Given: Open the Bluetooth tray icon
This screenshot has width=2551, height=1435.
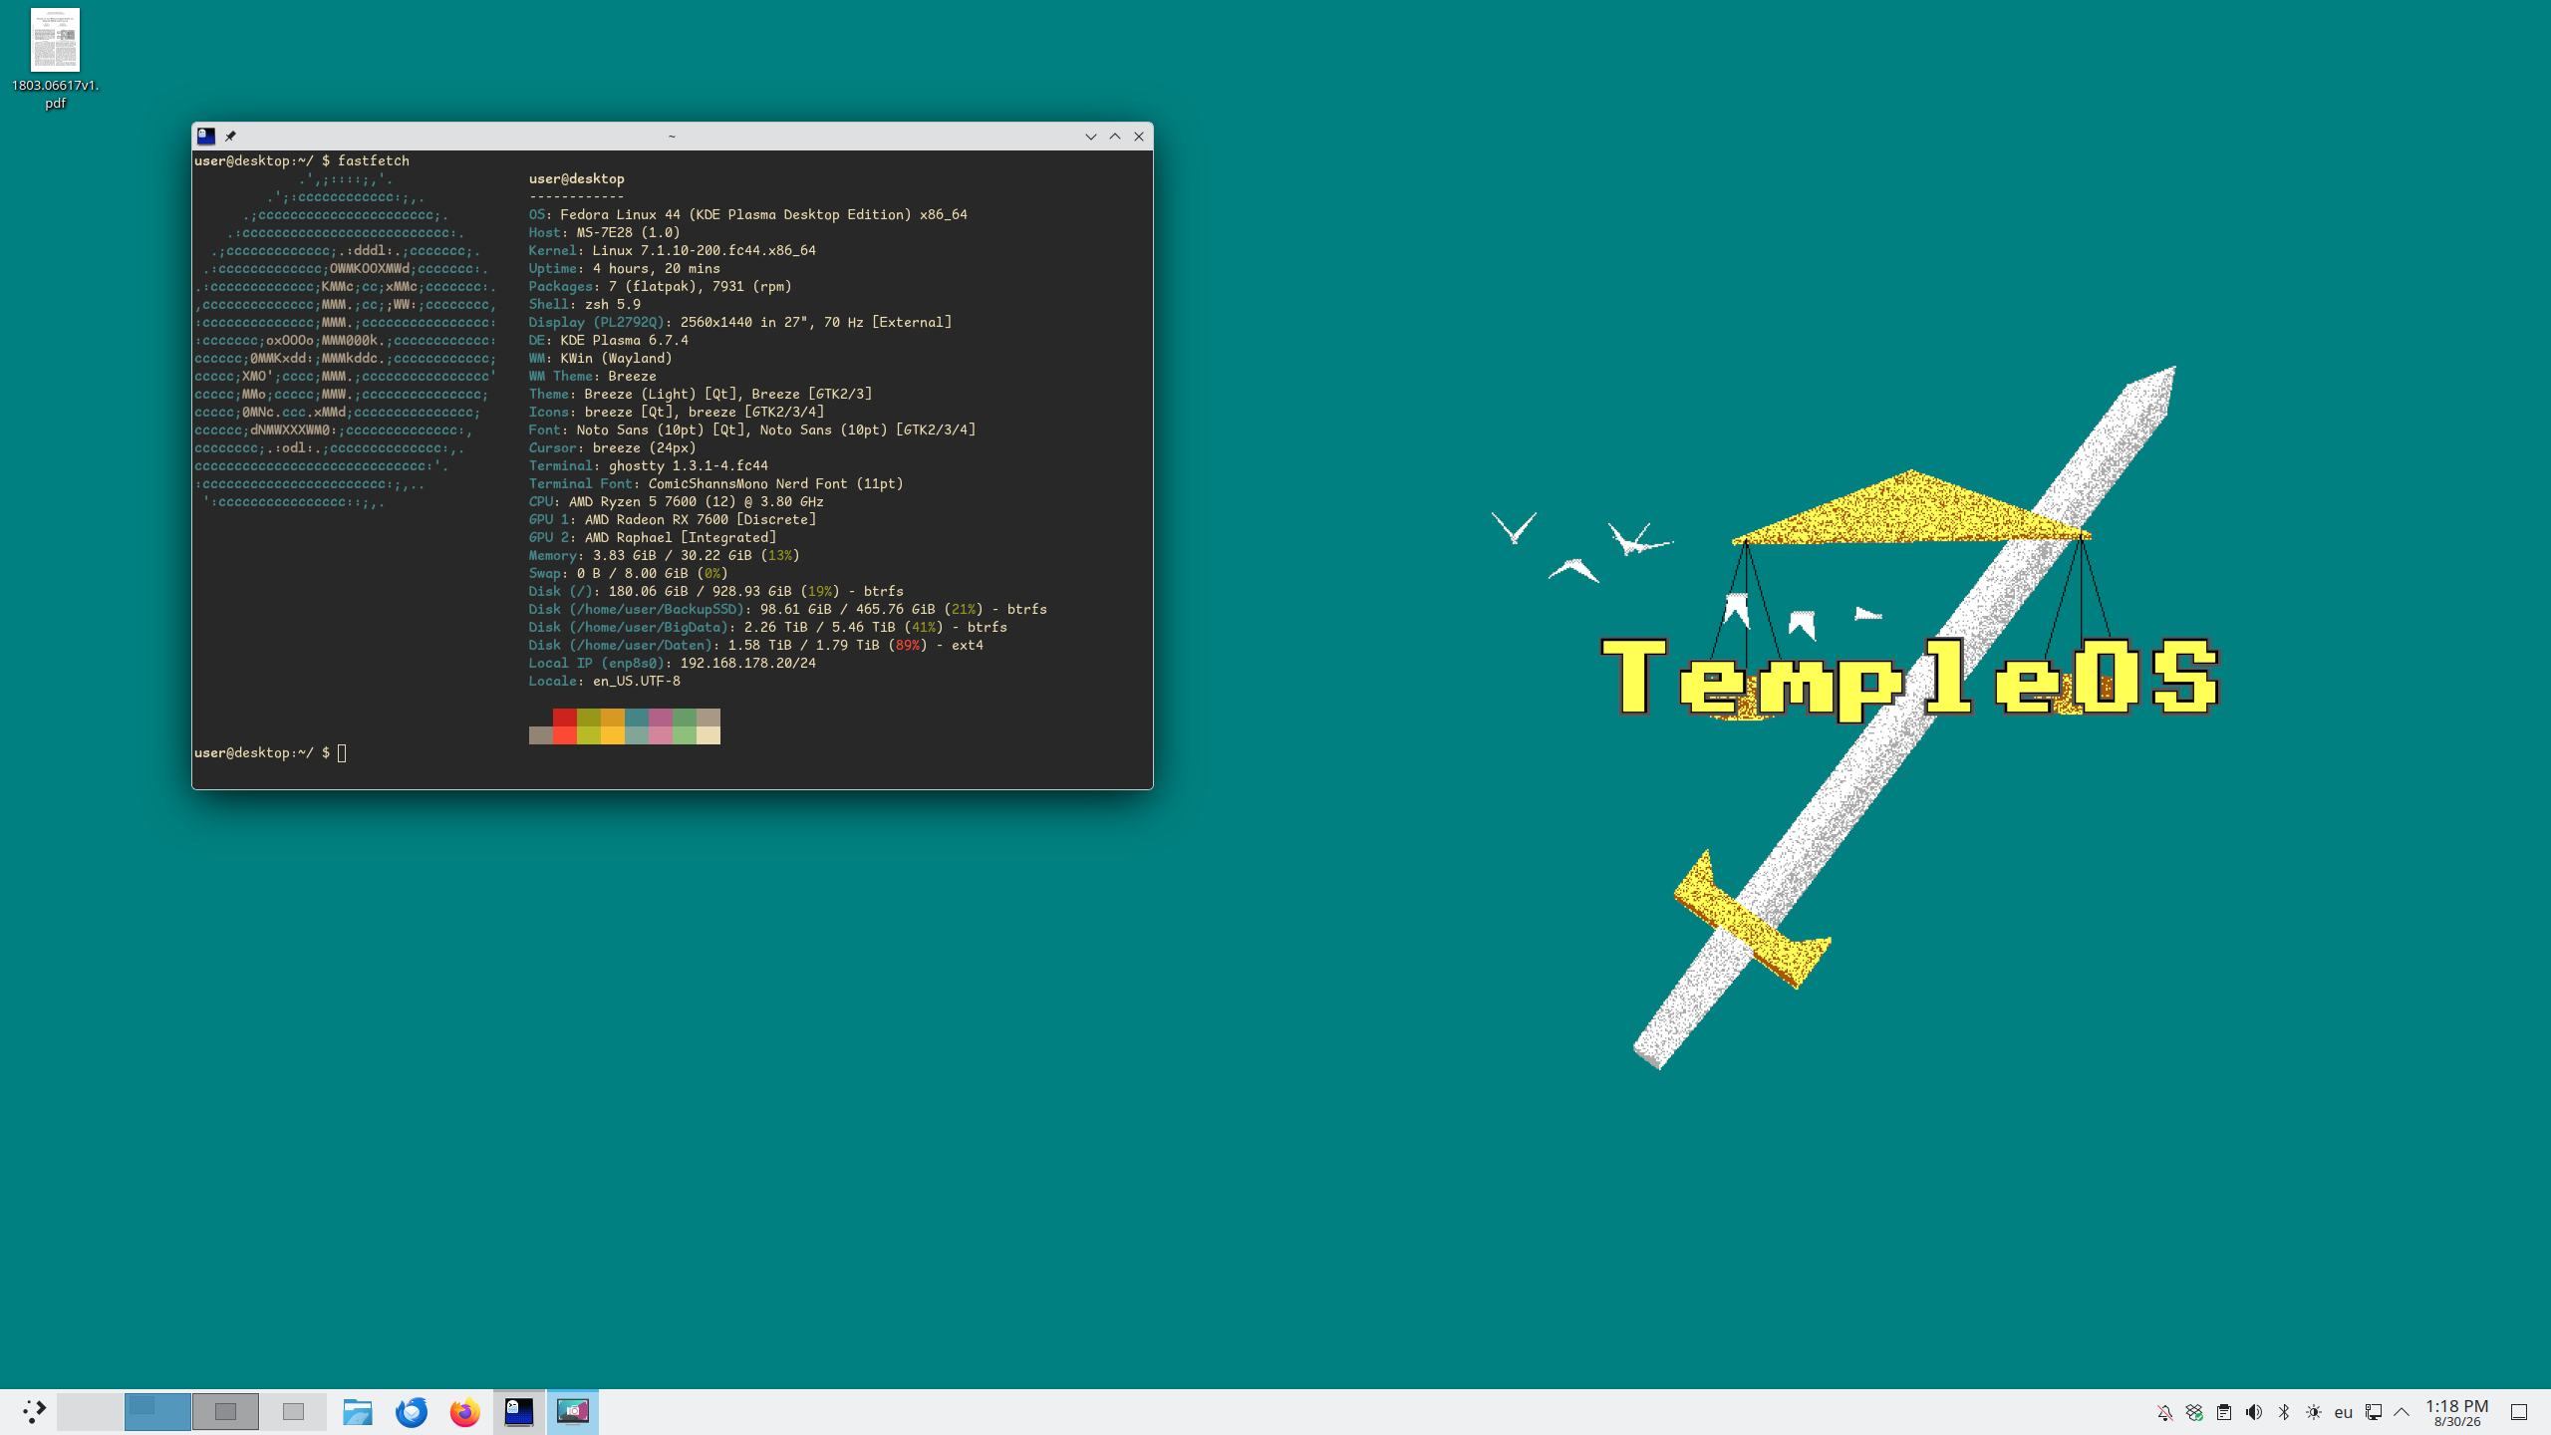Looking at the screenshot, I should [x=2284, y=1412].
